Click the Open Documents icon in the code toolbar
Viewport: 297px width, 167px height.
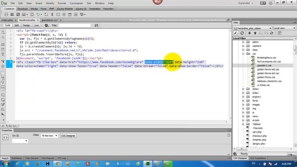click(3, 32)
